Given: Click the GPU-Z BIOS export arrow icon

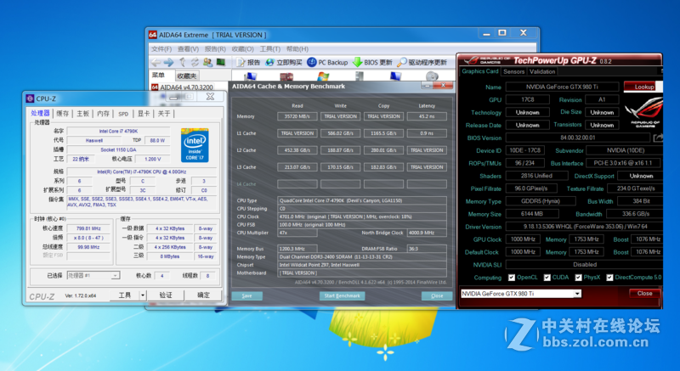Looking at the screenshot, I should pos(658,138).
